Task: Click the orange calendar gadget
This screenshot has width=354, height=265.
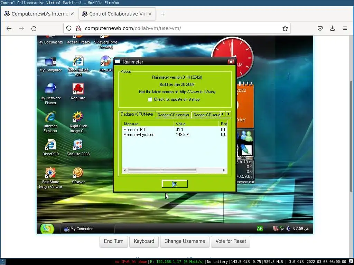Action: [245, 106]
